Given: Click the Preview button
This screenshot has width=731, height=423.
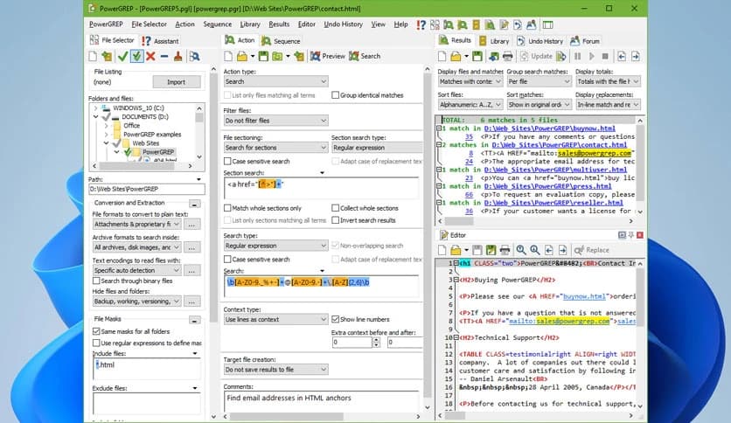Looking at the screenshot, I should point(328,56).
